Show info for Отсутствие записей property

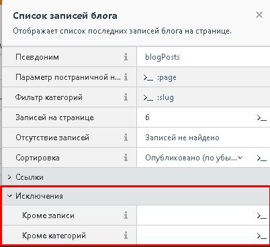click(126, 137)
